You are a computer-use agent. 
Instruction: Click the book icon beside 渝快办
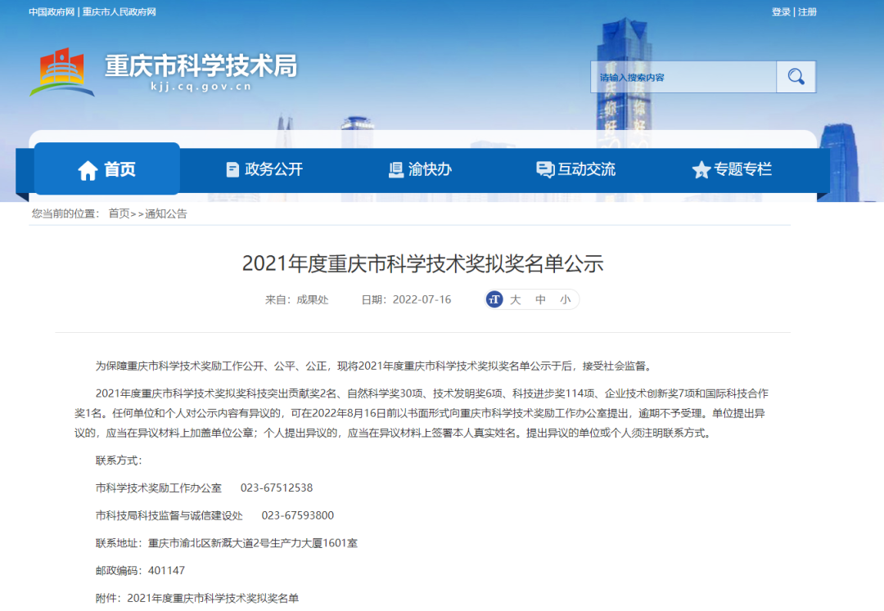[396, 169]
